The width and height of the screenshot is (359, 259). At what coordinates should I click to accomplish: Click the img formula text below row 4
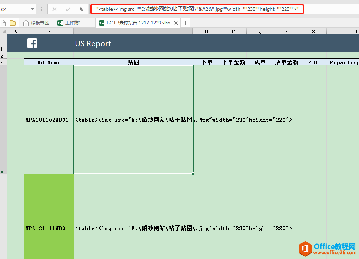(183, 228)
